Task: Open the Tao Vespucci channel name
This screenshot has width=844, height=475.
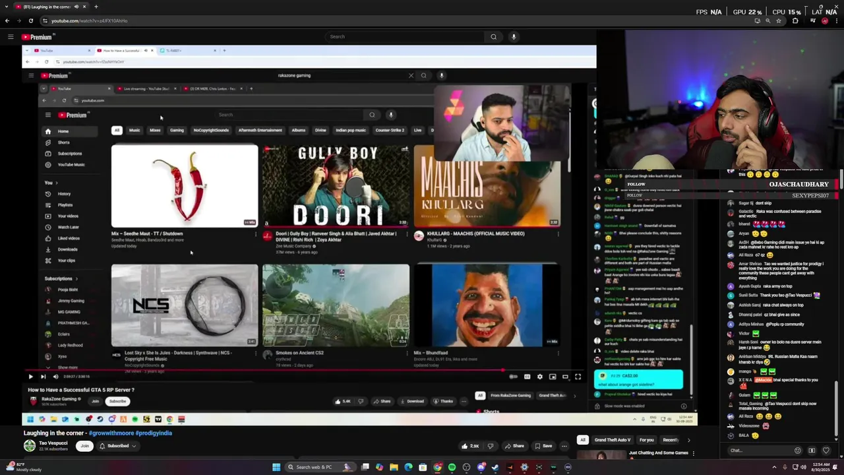Action: (53, 443)
